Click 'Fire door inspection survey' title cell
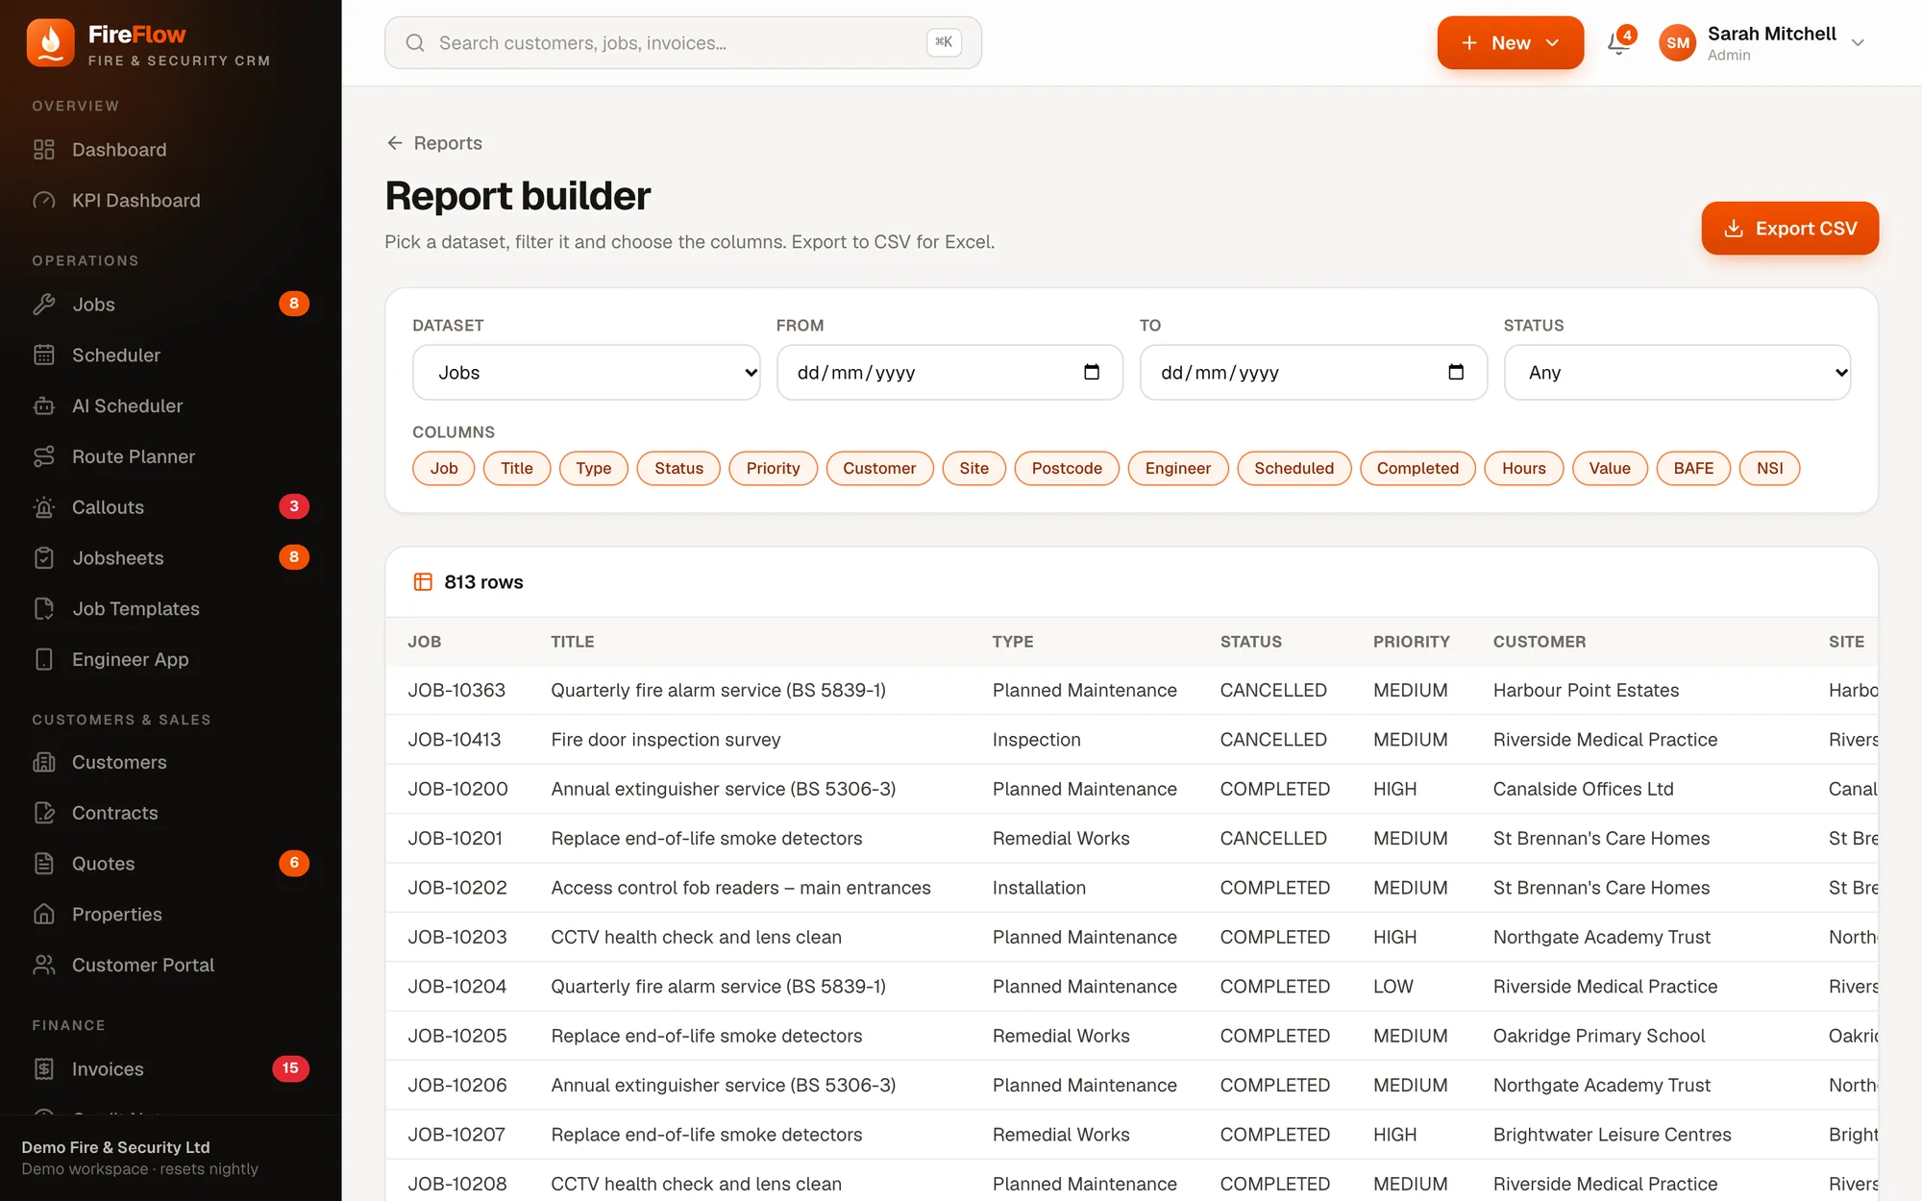Screen dimensions: 1922x1201 pyautogui.click(x=666, y=740)
